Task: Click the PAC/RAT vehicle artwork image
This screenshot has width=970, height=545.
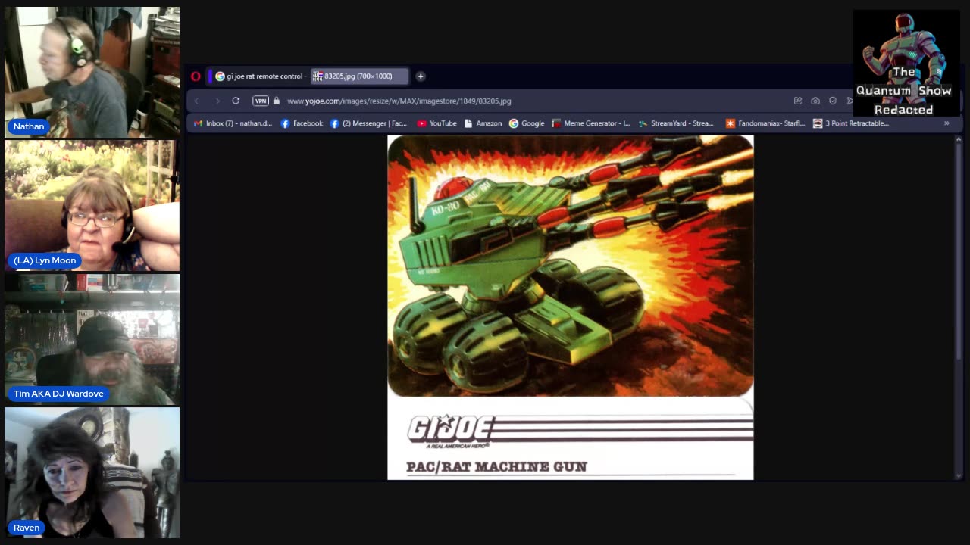Action: coord(571,266)
